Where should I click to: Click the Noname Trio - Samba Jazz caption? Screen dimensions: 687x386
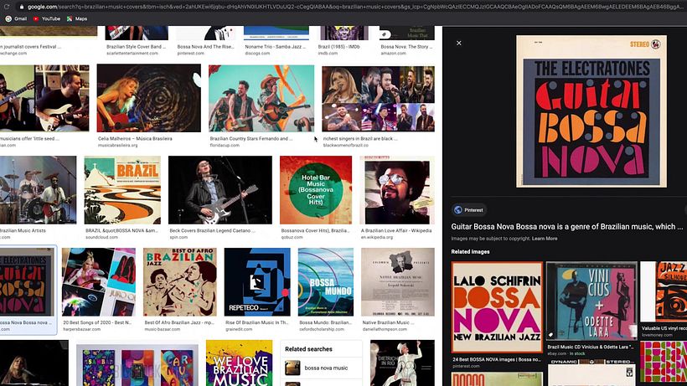275,46
